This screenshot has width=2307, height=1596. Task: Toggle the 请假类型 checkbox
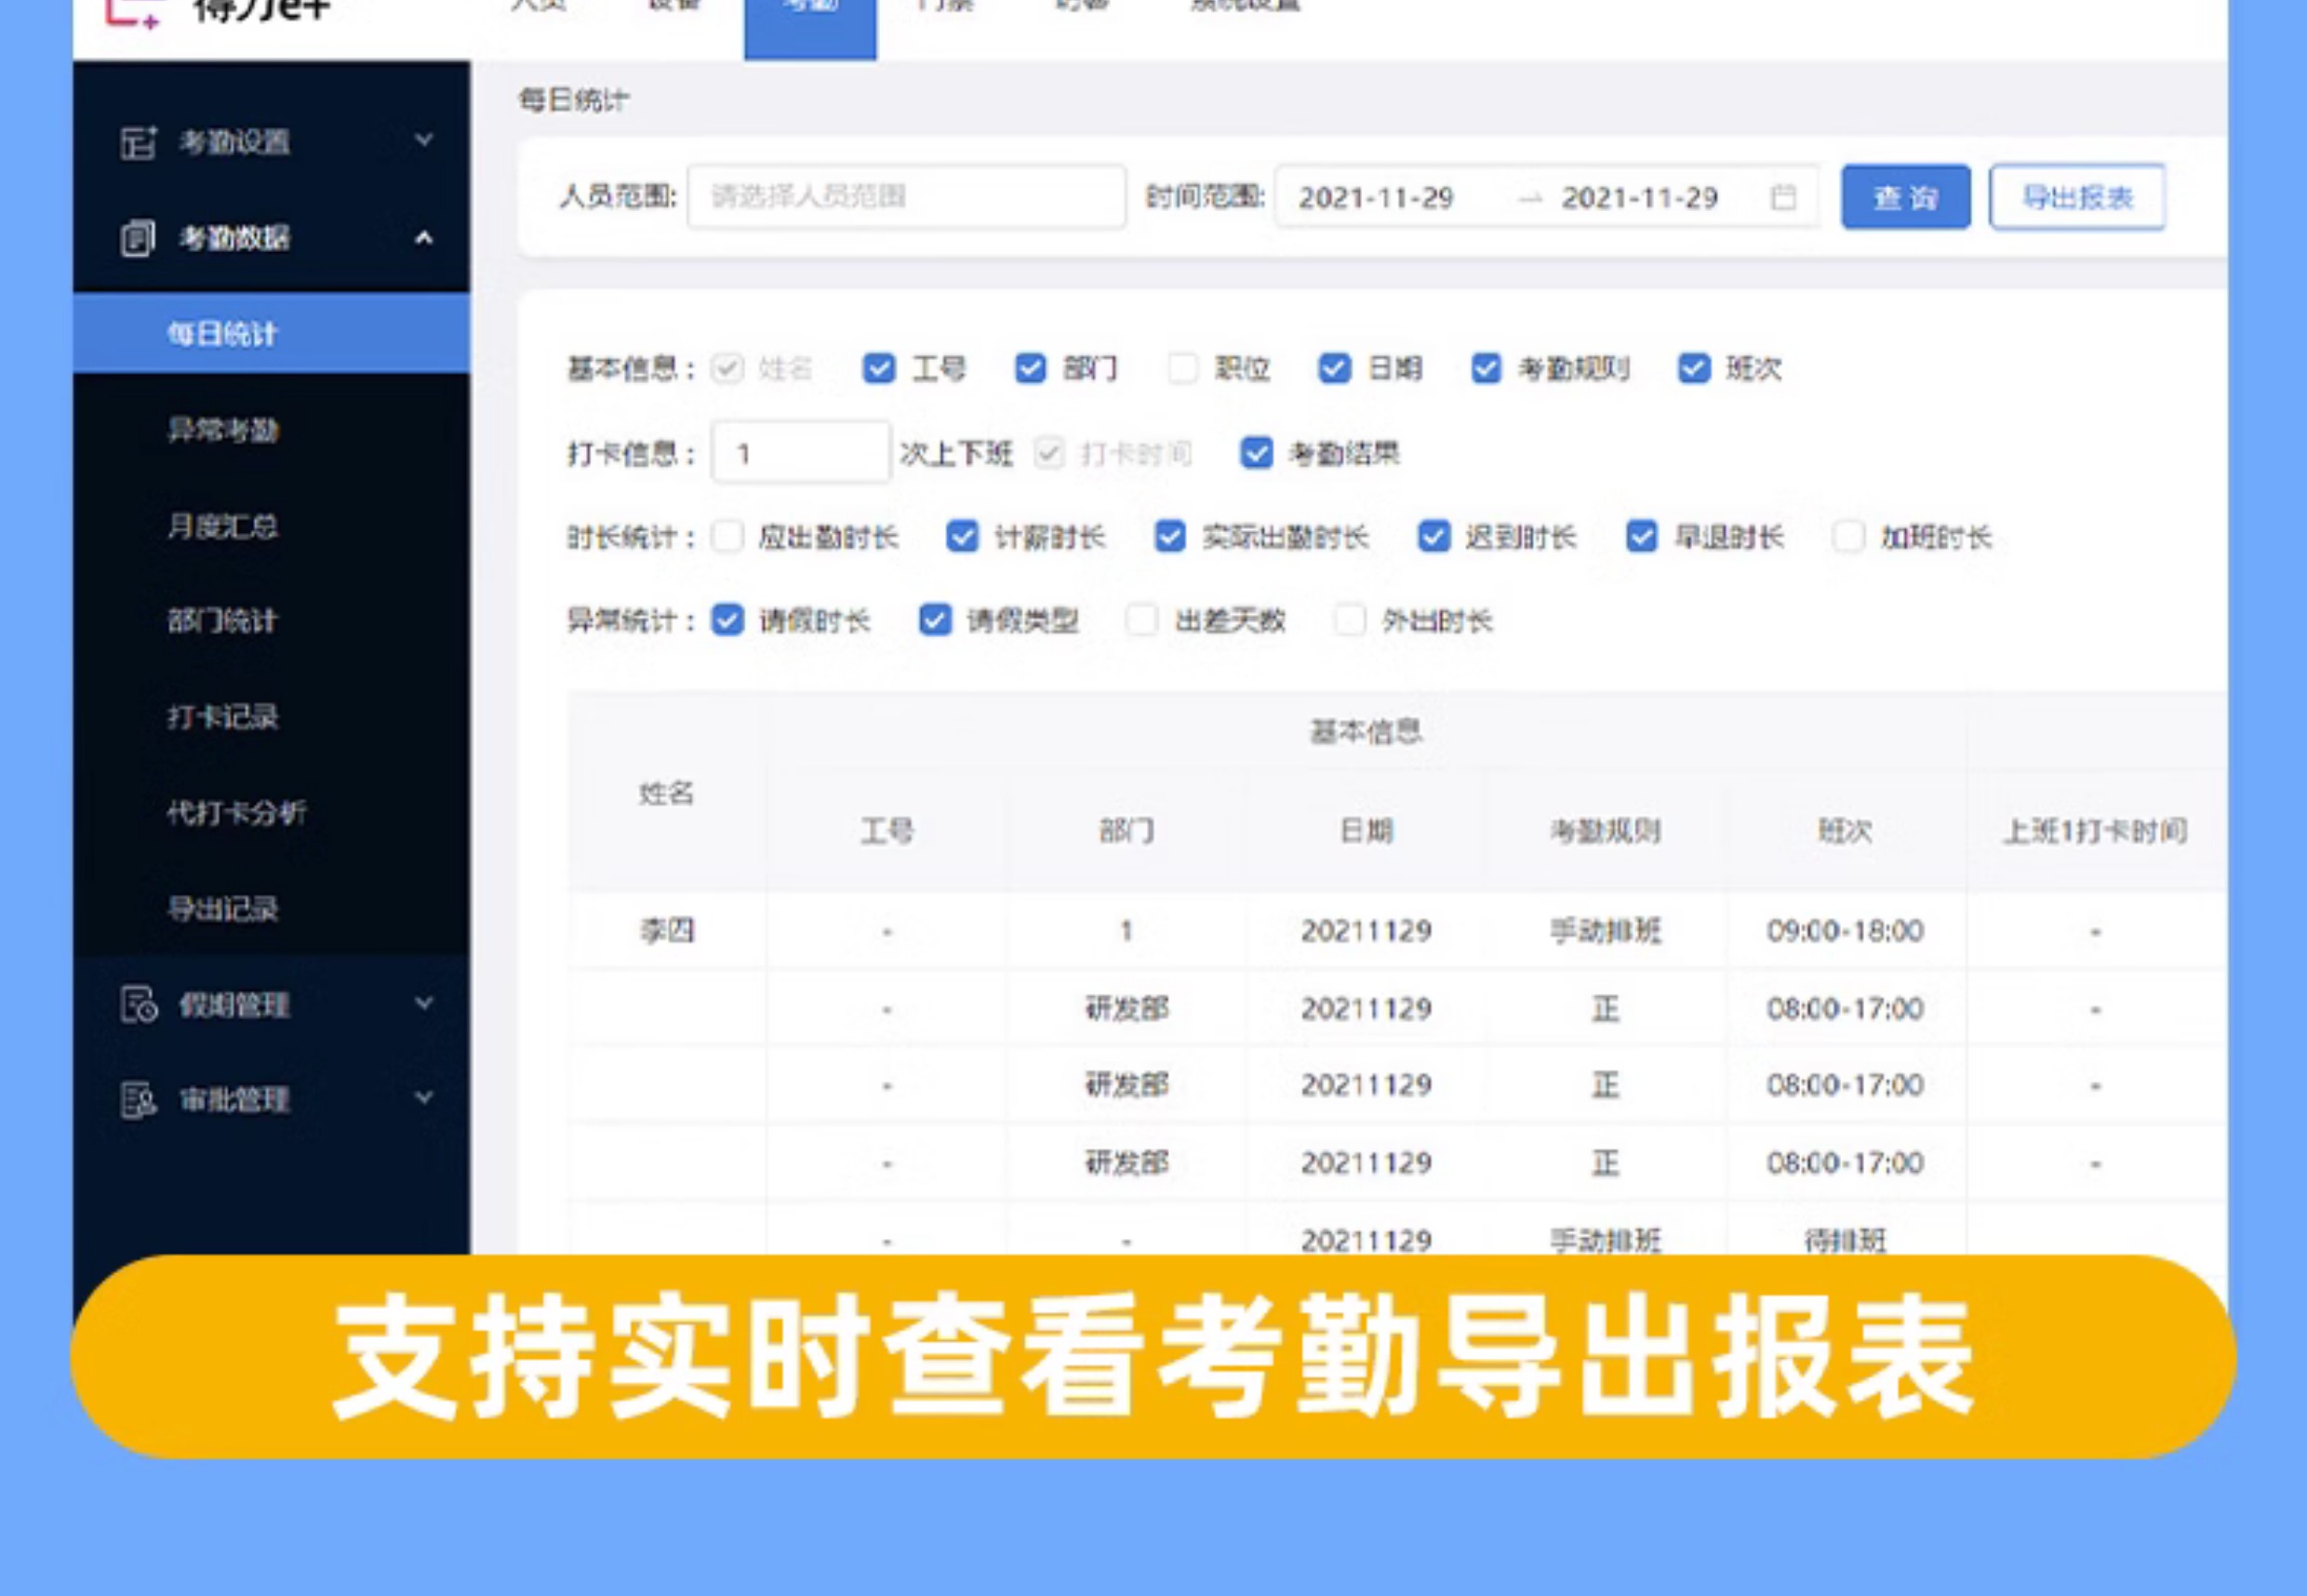tap(935, 621)
